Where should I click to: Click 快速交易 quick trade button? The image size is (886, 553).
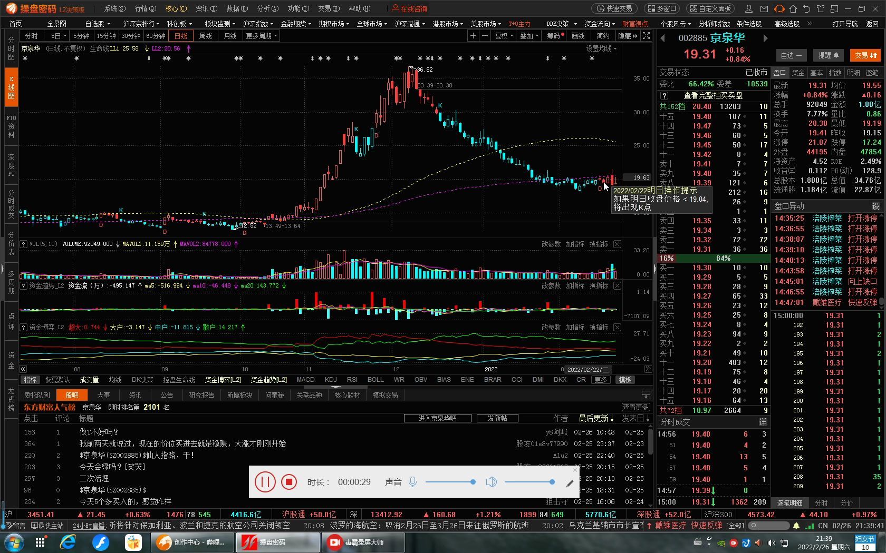point(614,9)
